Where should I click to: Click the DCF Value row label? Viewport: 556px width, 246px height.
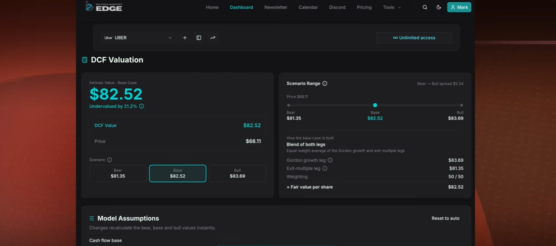click(105, 126)
